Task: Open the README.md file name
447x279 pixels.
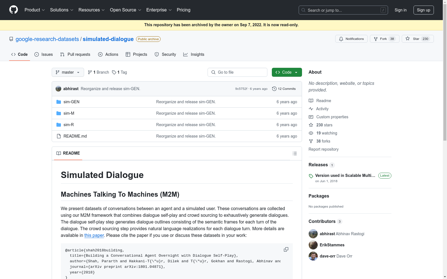Action: pos(75,136)
